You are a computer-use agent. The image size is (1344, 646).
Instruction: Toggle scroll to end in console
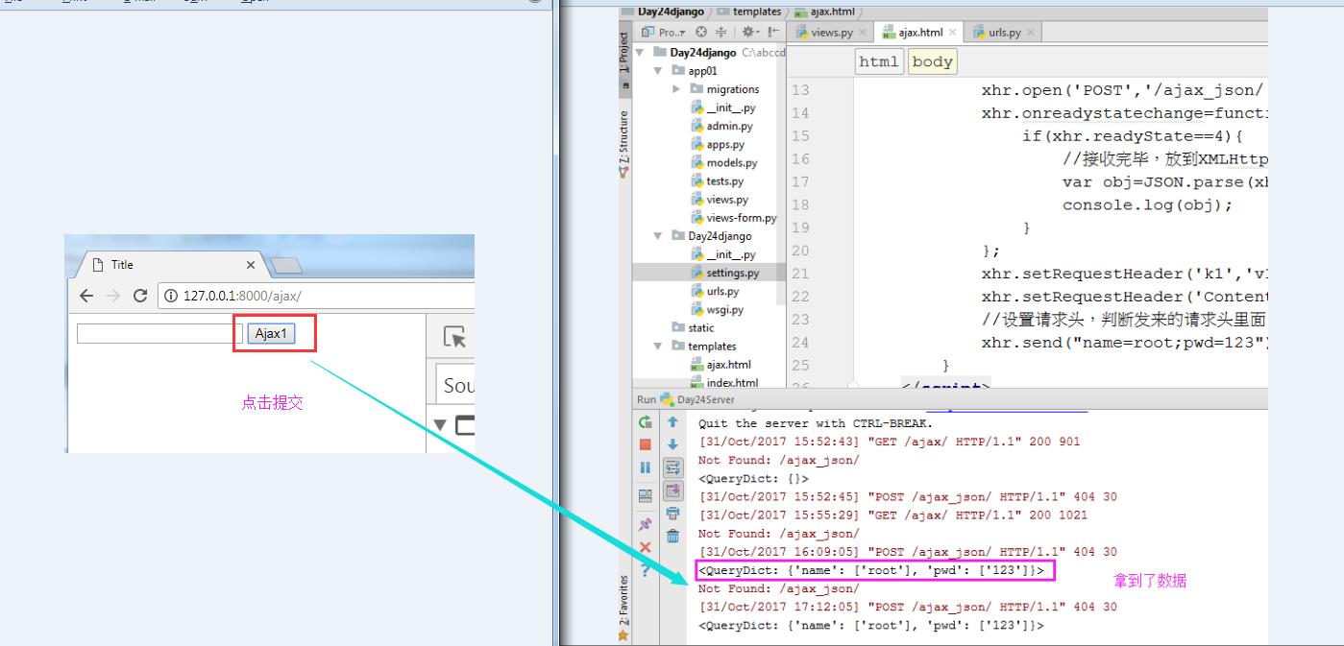[673, 491]
